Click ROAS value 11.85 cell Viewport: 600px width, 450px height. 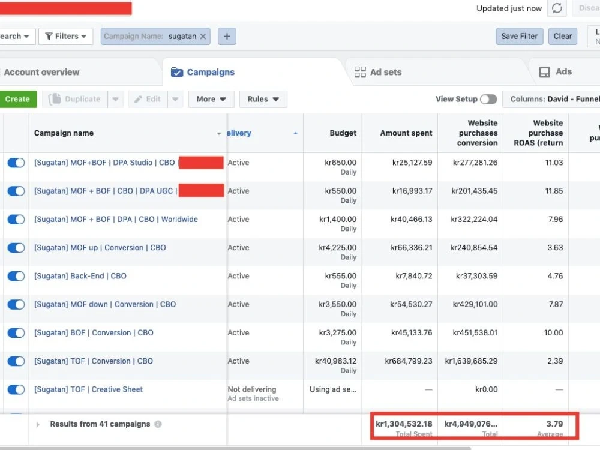[x=554, y=191]
